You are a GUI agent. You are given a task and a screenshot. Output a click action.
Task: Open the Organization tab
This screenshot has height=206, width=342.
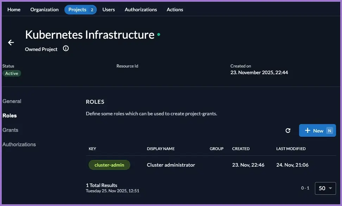click(44, 9)
